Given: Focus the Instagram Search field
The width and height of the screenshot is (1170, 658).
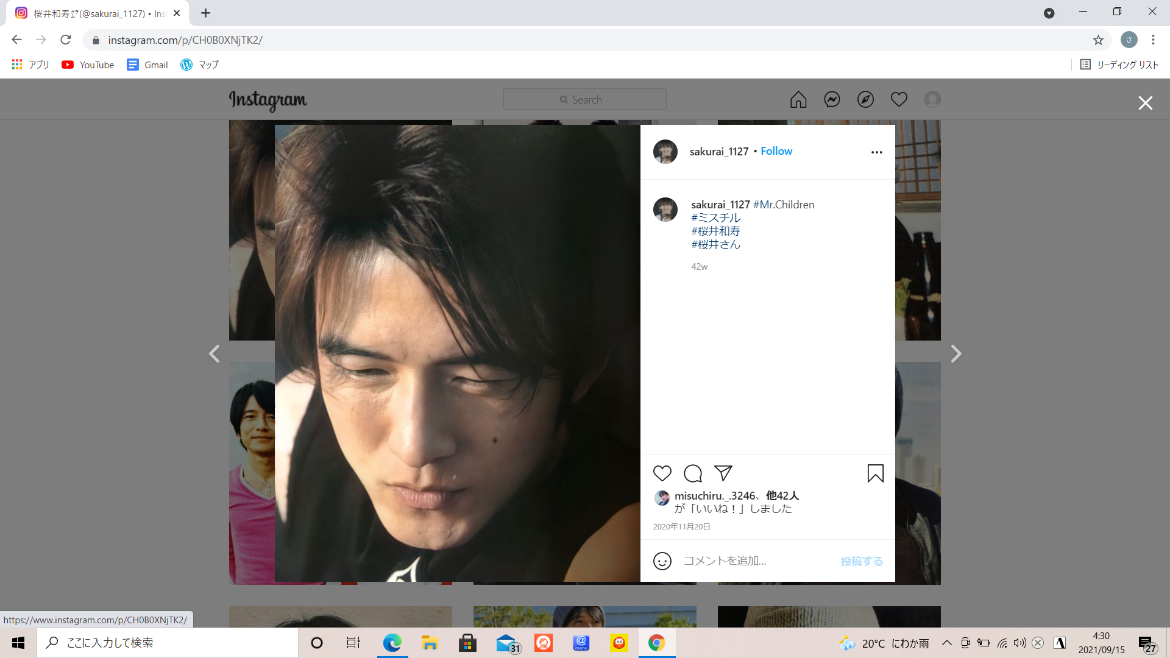Looking at the screenshot, I should click(584, 99).
